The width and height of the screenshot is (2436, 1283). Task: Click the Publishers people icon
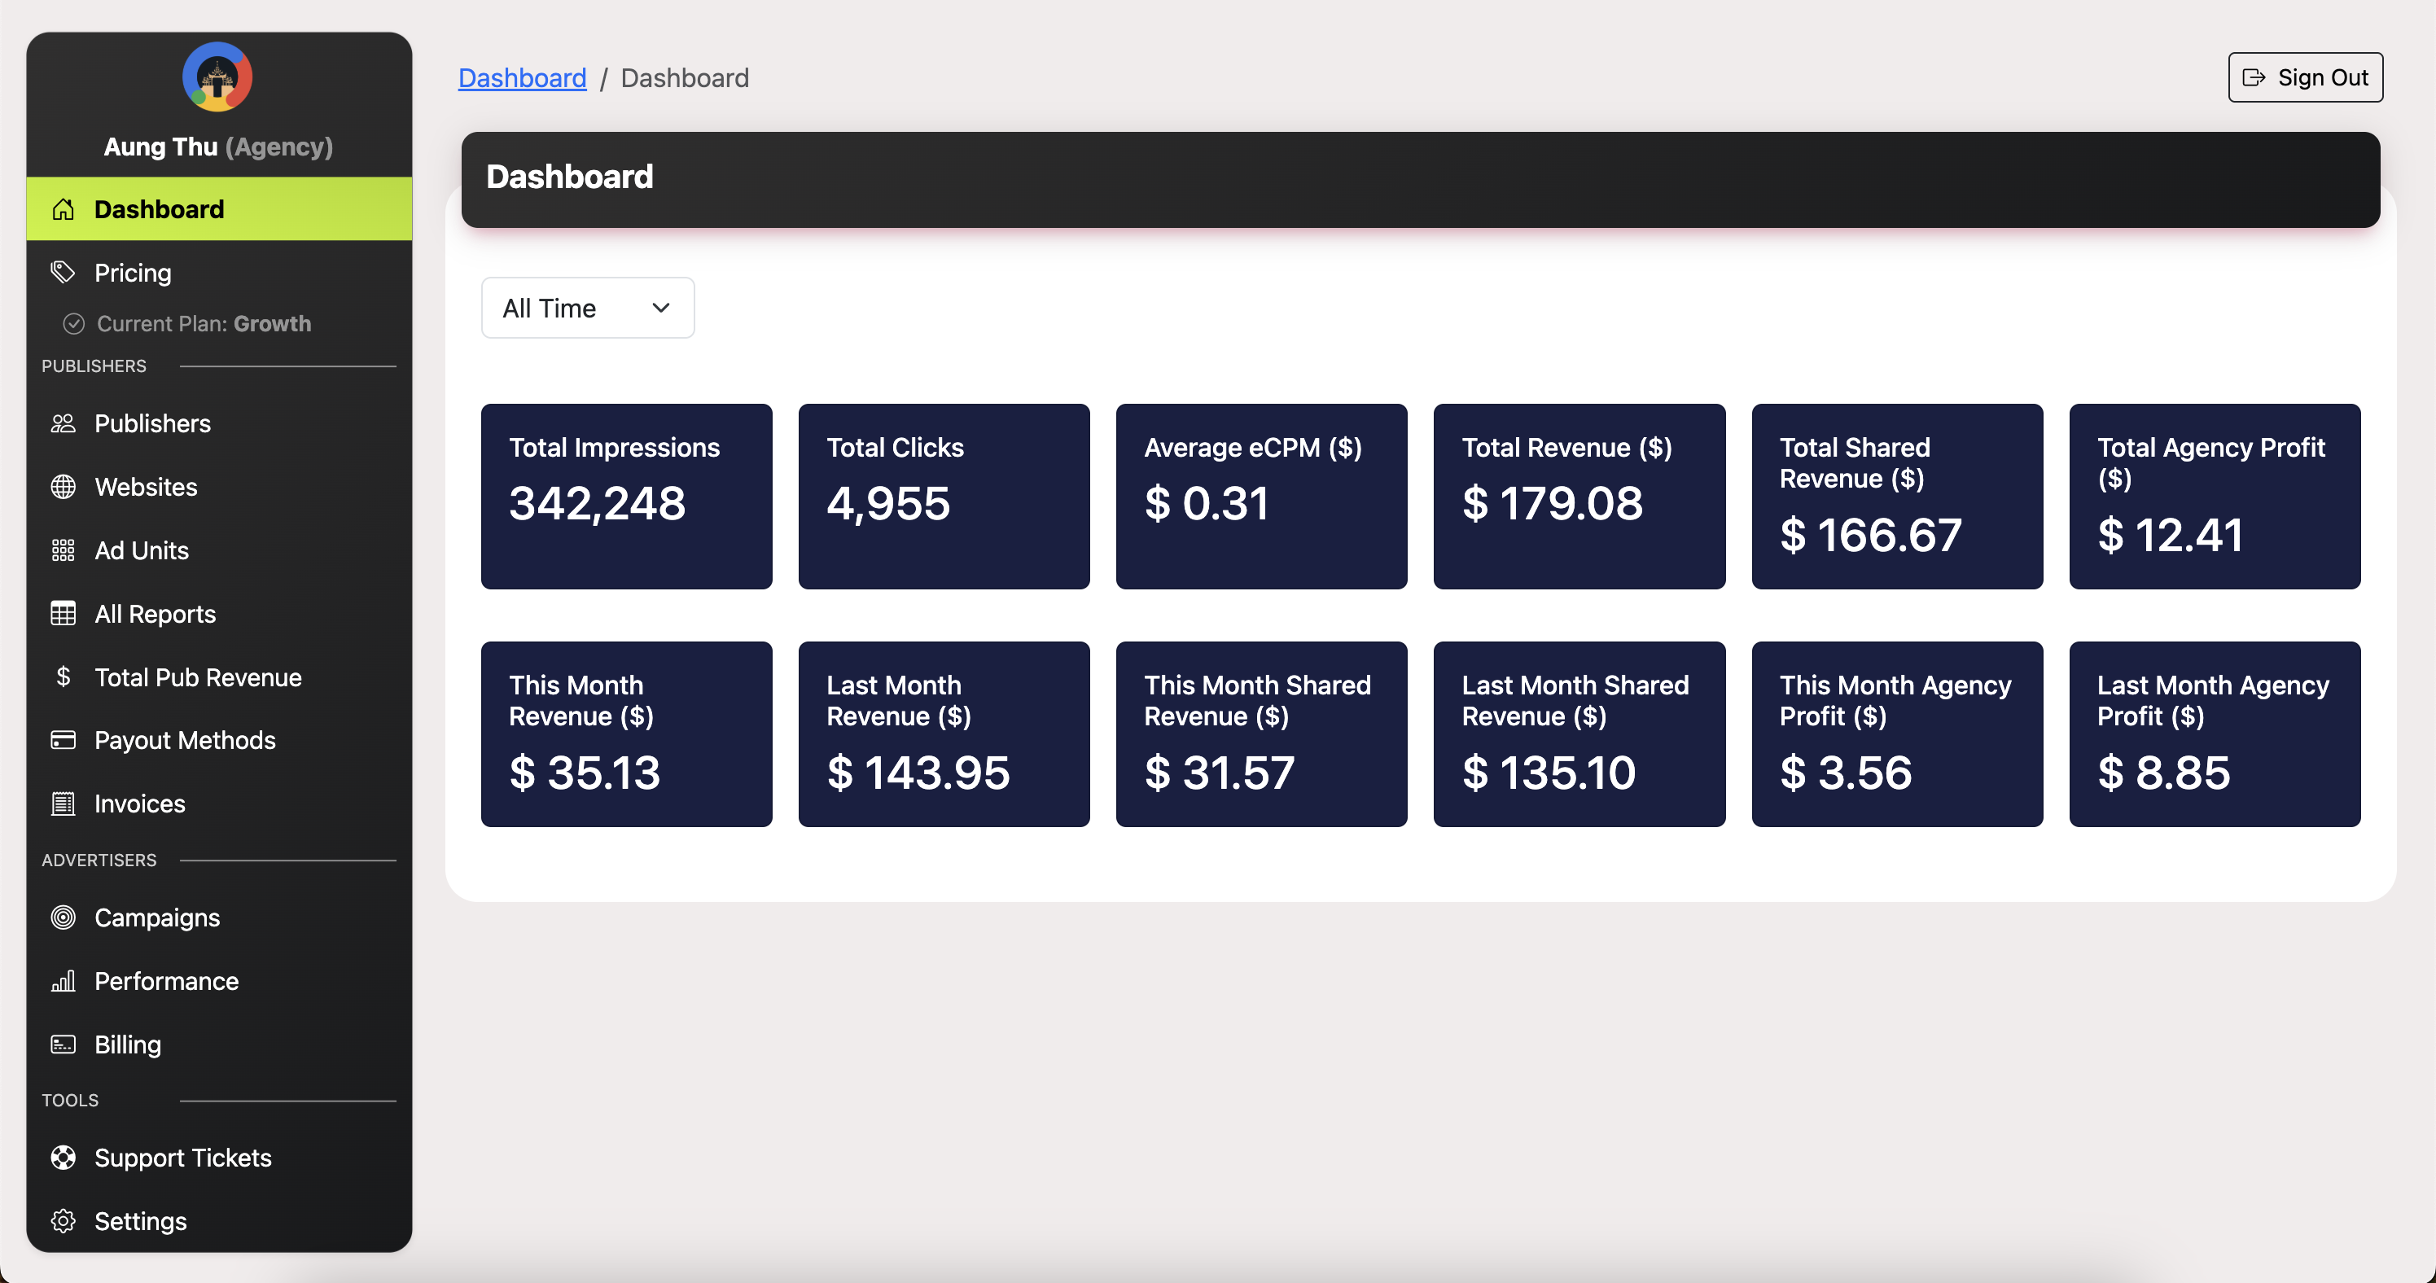click(x=63, y=423)
